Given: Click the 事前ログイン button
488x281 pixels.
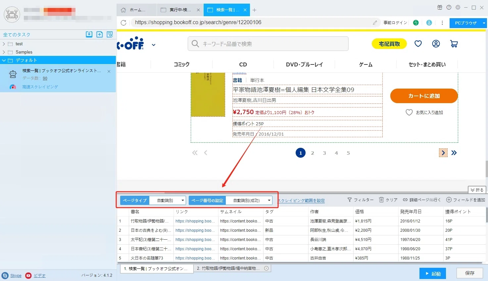Looking at the screenshot, I should click(x=395, y=23).
